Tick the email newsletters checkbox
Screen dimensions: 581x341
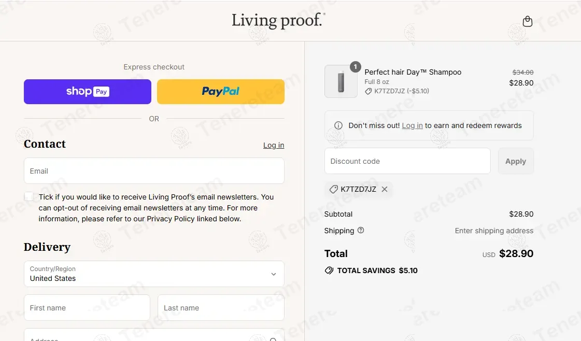[29, 196]
